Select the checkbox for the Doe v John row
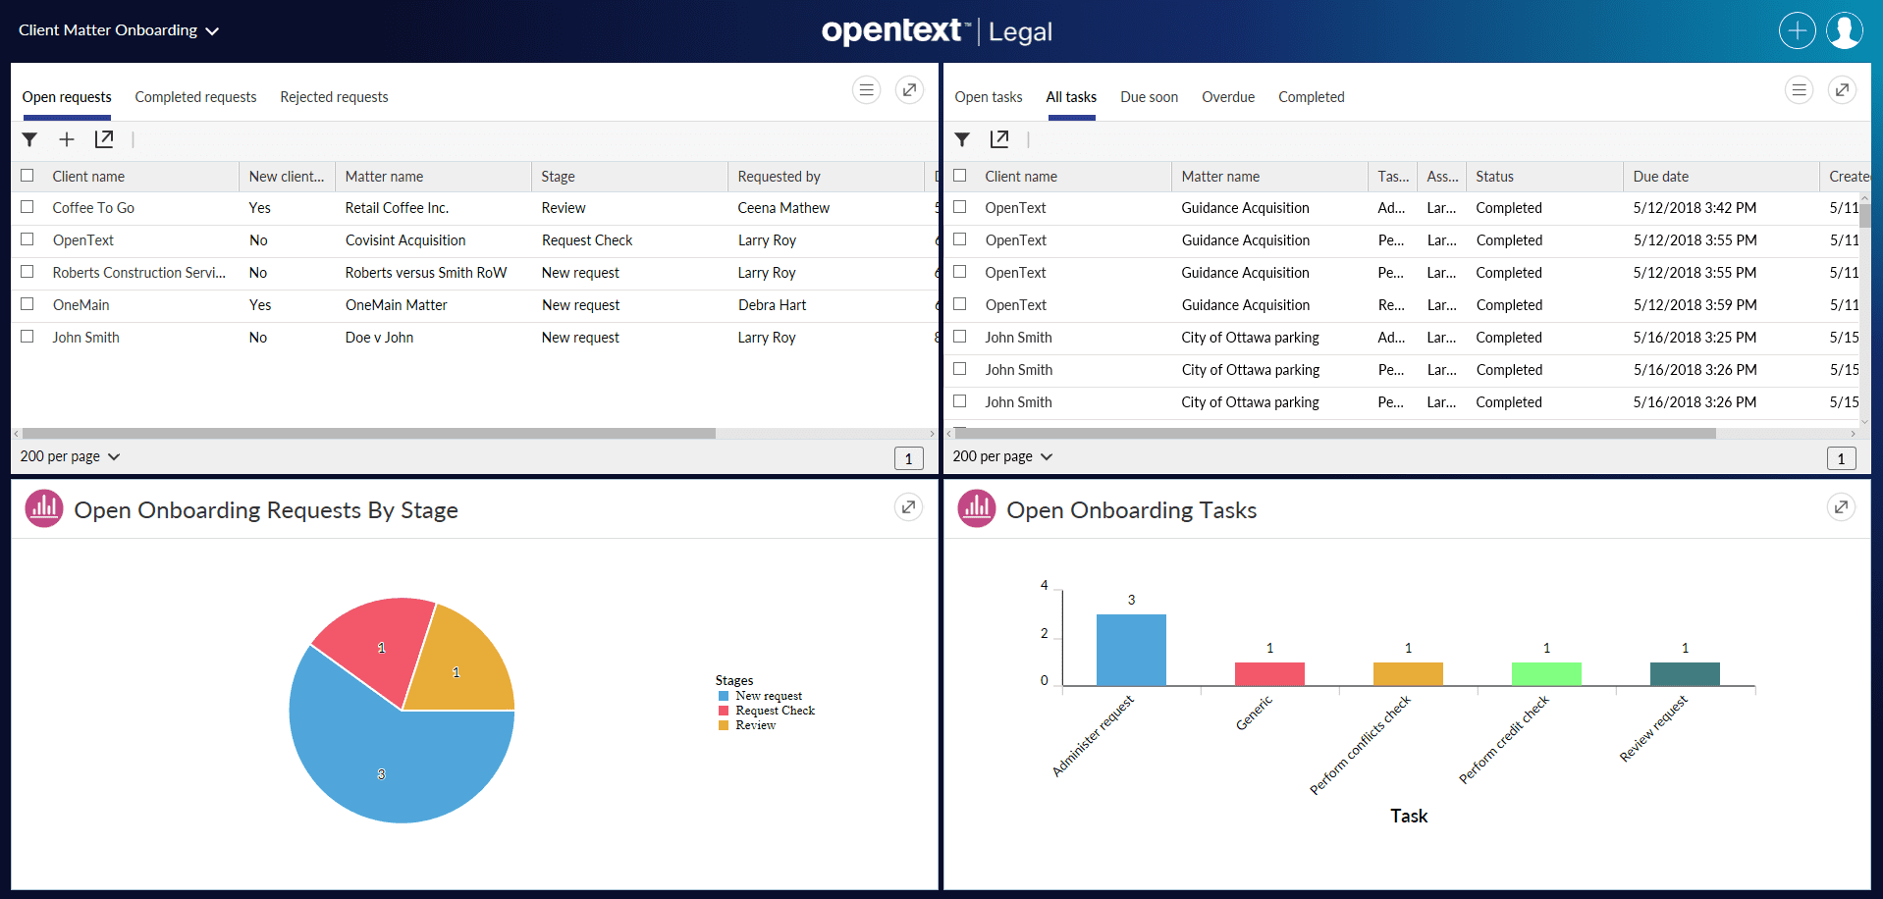 [x=27, y=337]
